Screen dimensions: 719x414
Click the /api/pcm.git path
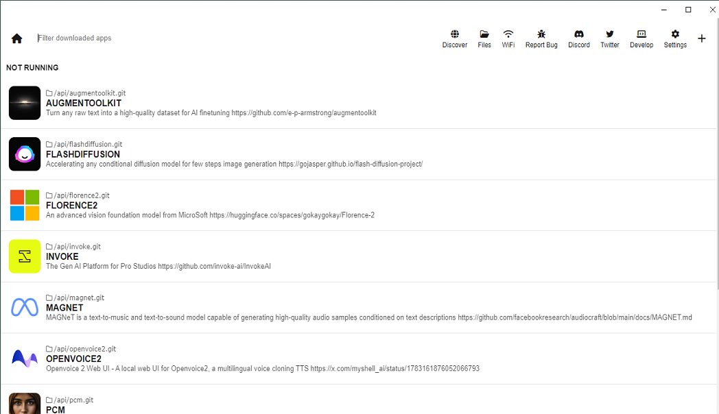[73, 400]
